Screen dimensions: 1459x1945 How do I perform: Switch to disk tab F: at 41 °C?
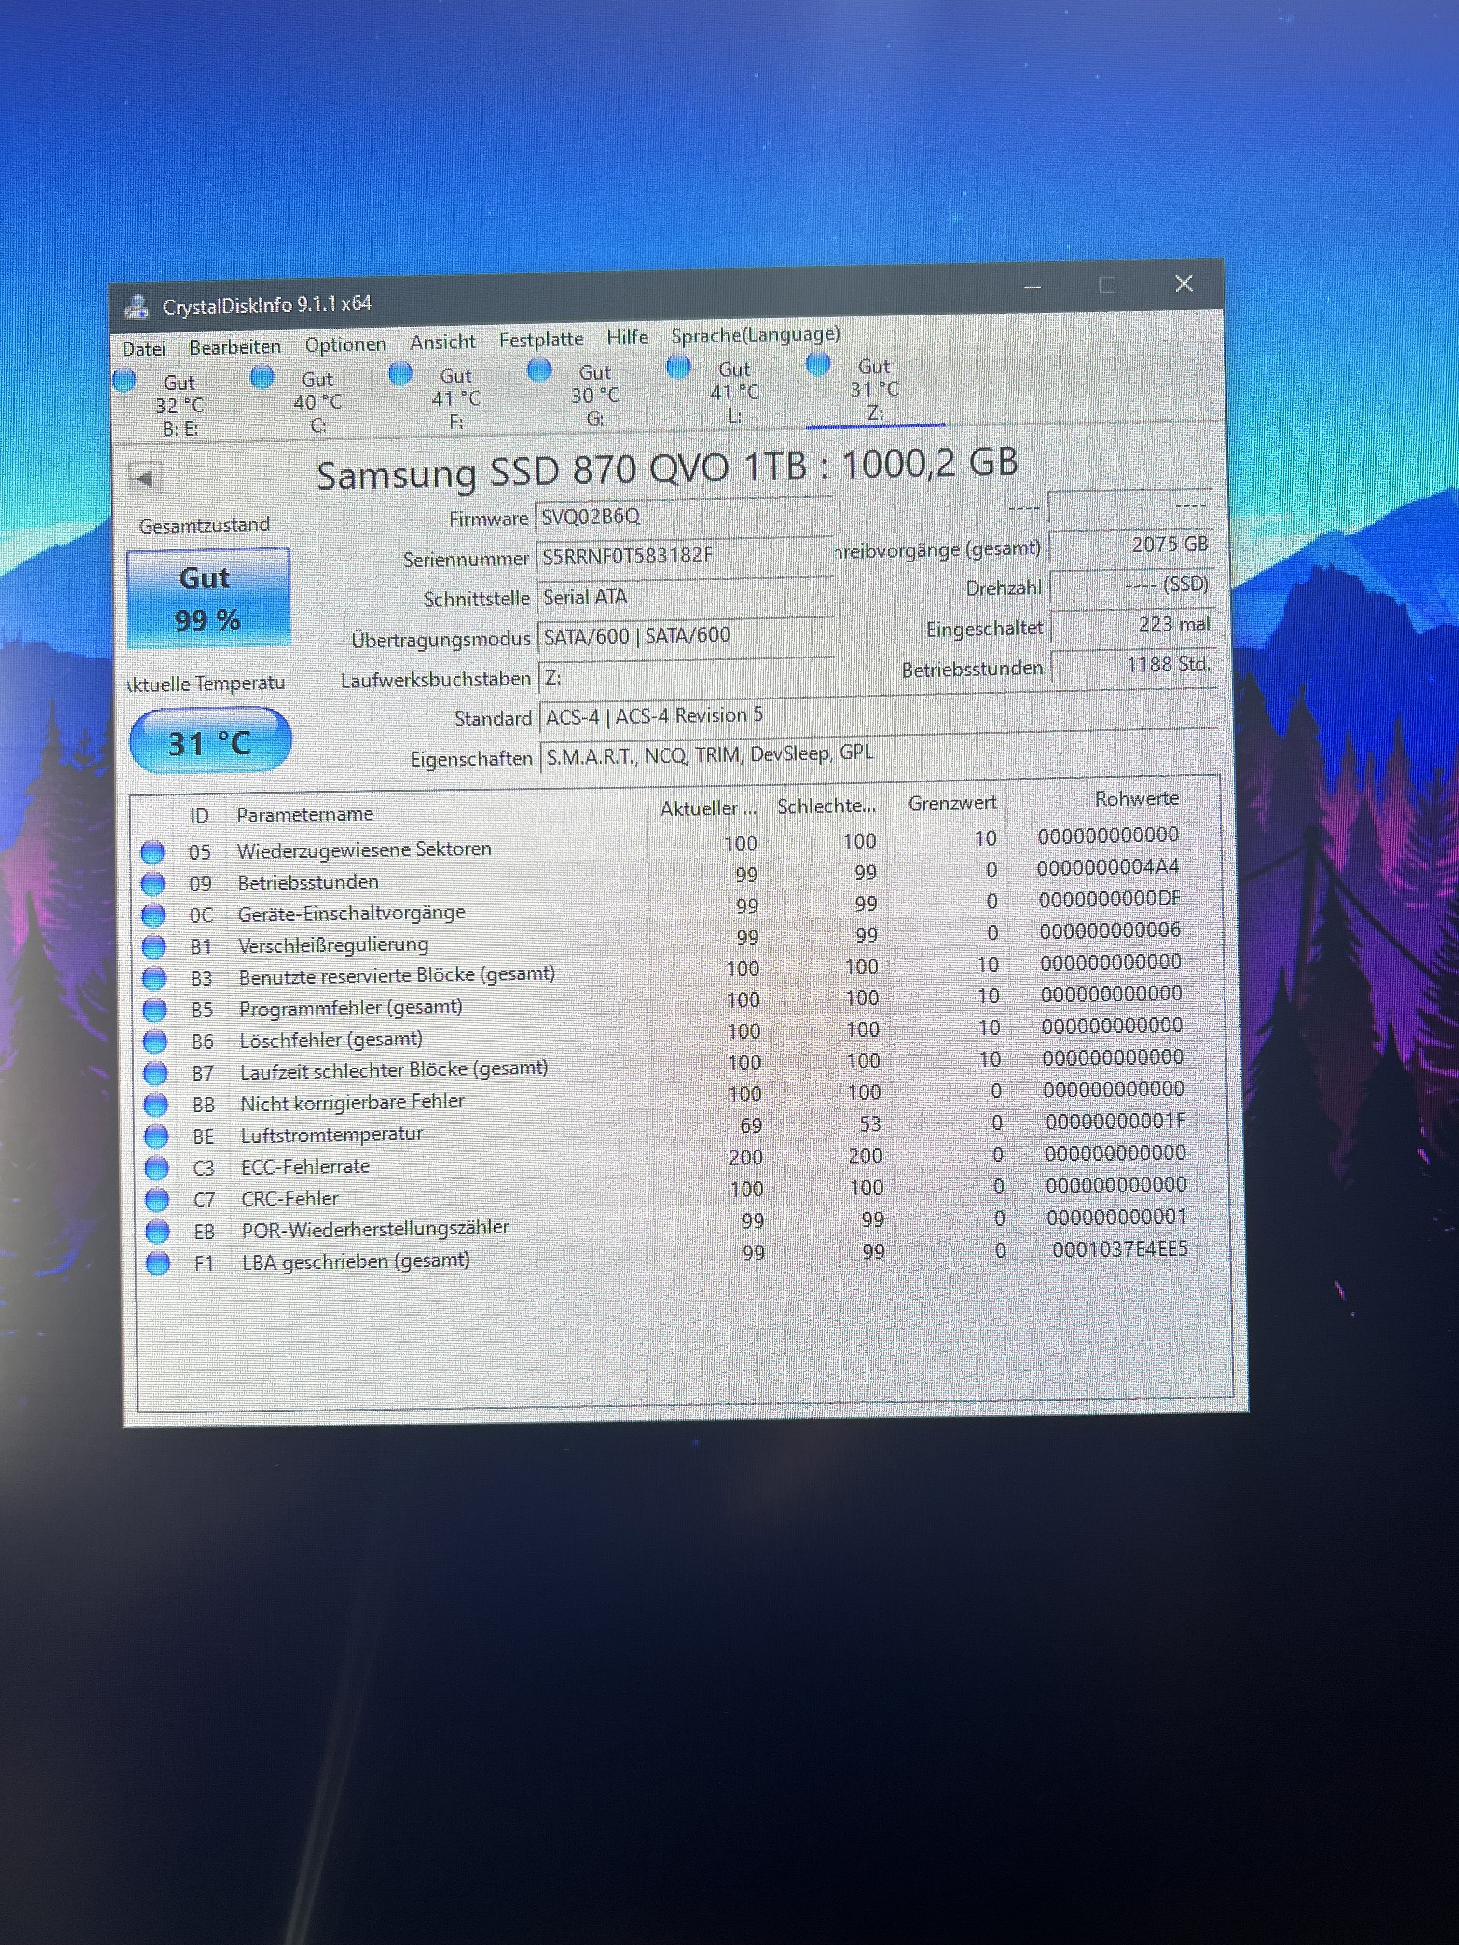click(x=455, y=398)
